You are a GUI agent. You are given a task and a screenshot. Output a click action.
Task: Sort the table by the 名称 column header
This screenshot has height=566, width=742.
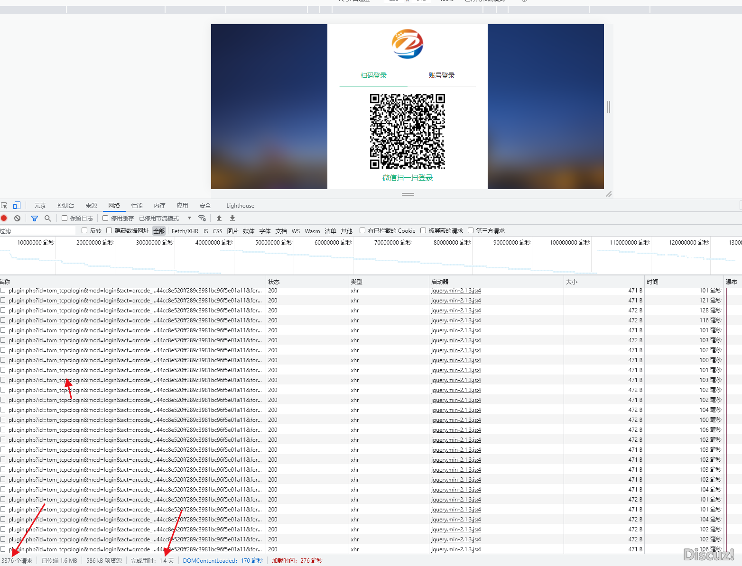pyautogui.click(x=133, y=282)
